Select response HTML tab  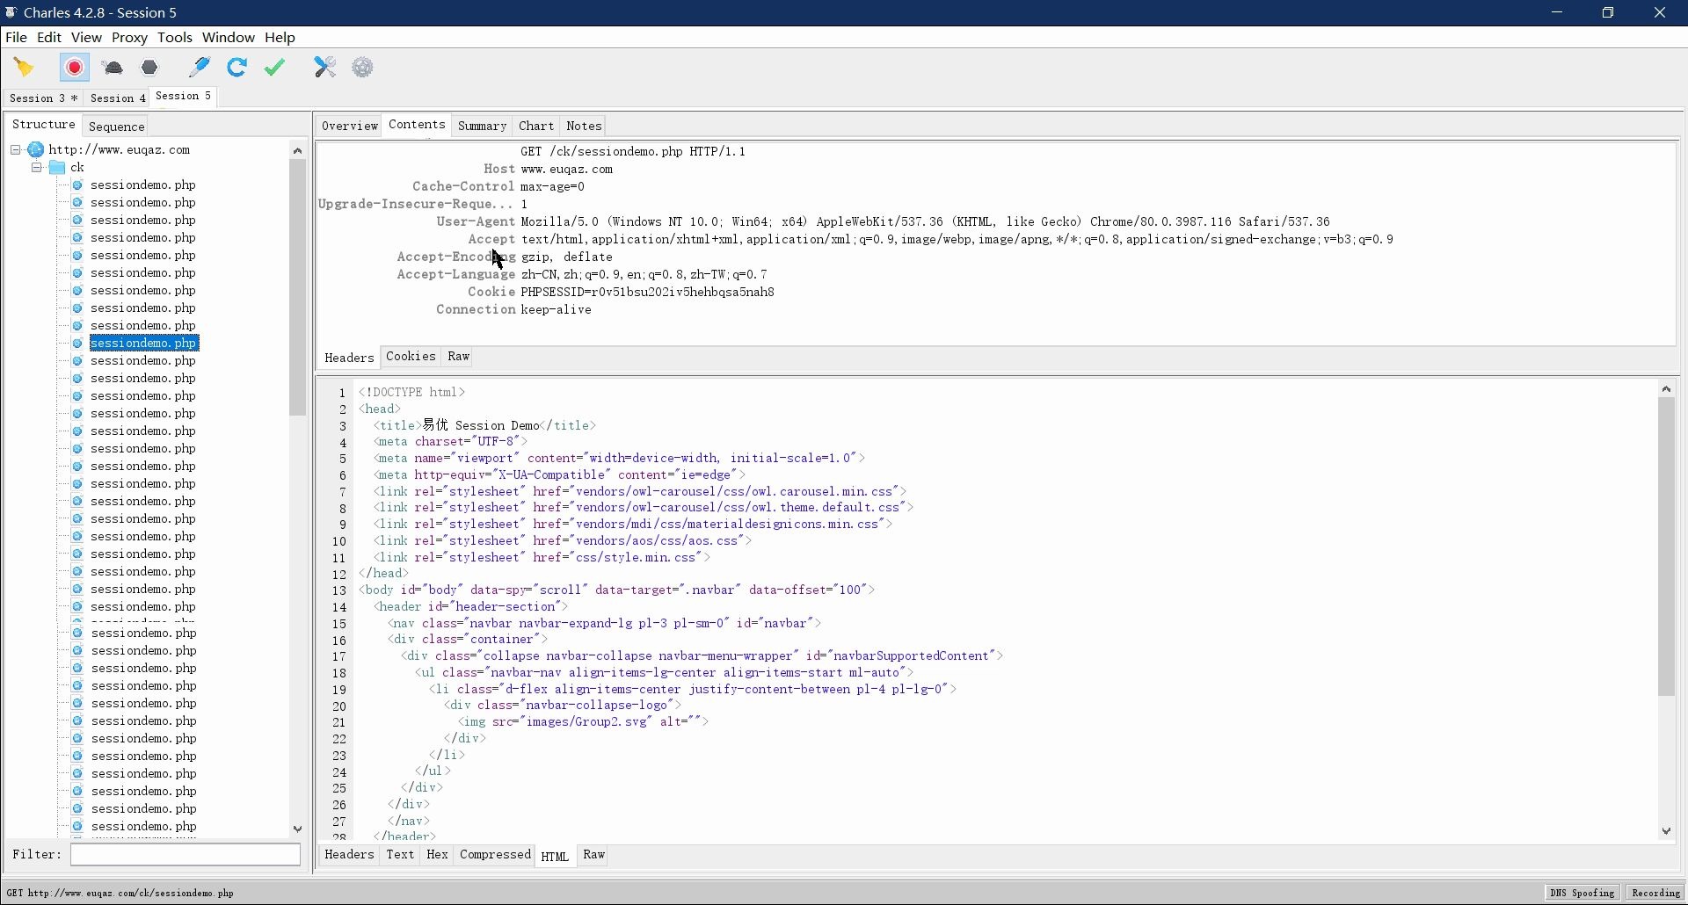coord(555,856)
